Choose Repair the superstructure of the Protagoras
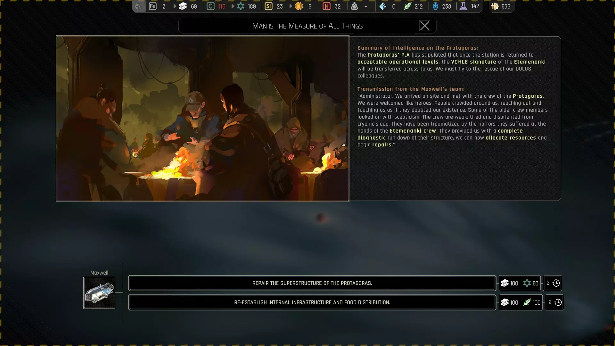615x346 pixels. 312,283
